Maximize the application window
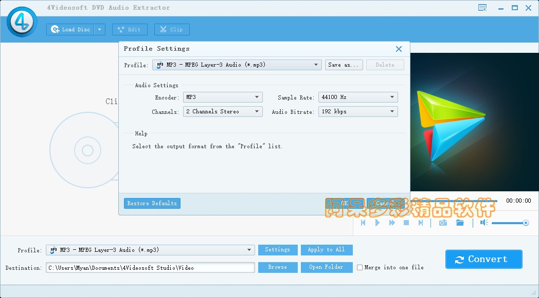The width and height of the screenshot is (539, 298). pyautogui.click(x=515, y=8)
